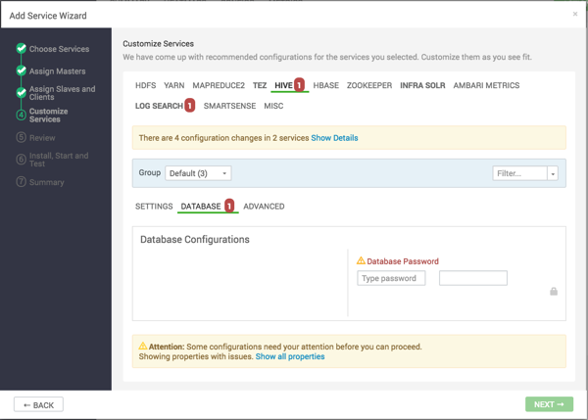The width and height of the screenshot is (588, 420).
Task: Expand the Filter dropdown arrow
Action: coord(553,173)
